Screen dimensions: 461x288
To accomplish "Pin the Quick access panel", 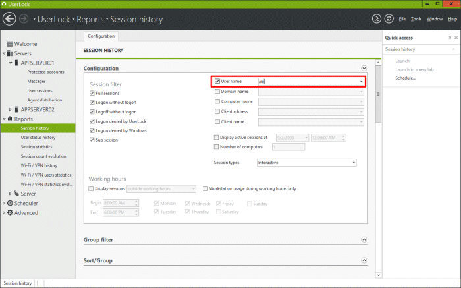I will click(x=450, y=38).
